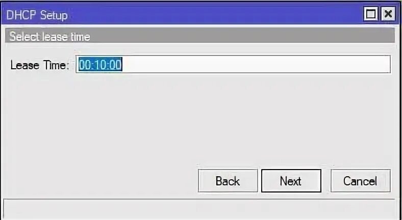Click the highlighted 00:10:00 value
This screenshot has height=220, width=402.
pos(100,65)
